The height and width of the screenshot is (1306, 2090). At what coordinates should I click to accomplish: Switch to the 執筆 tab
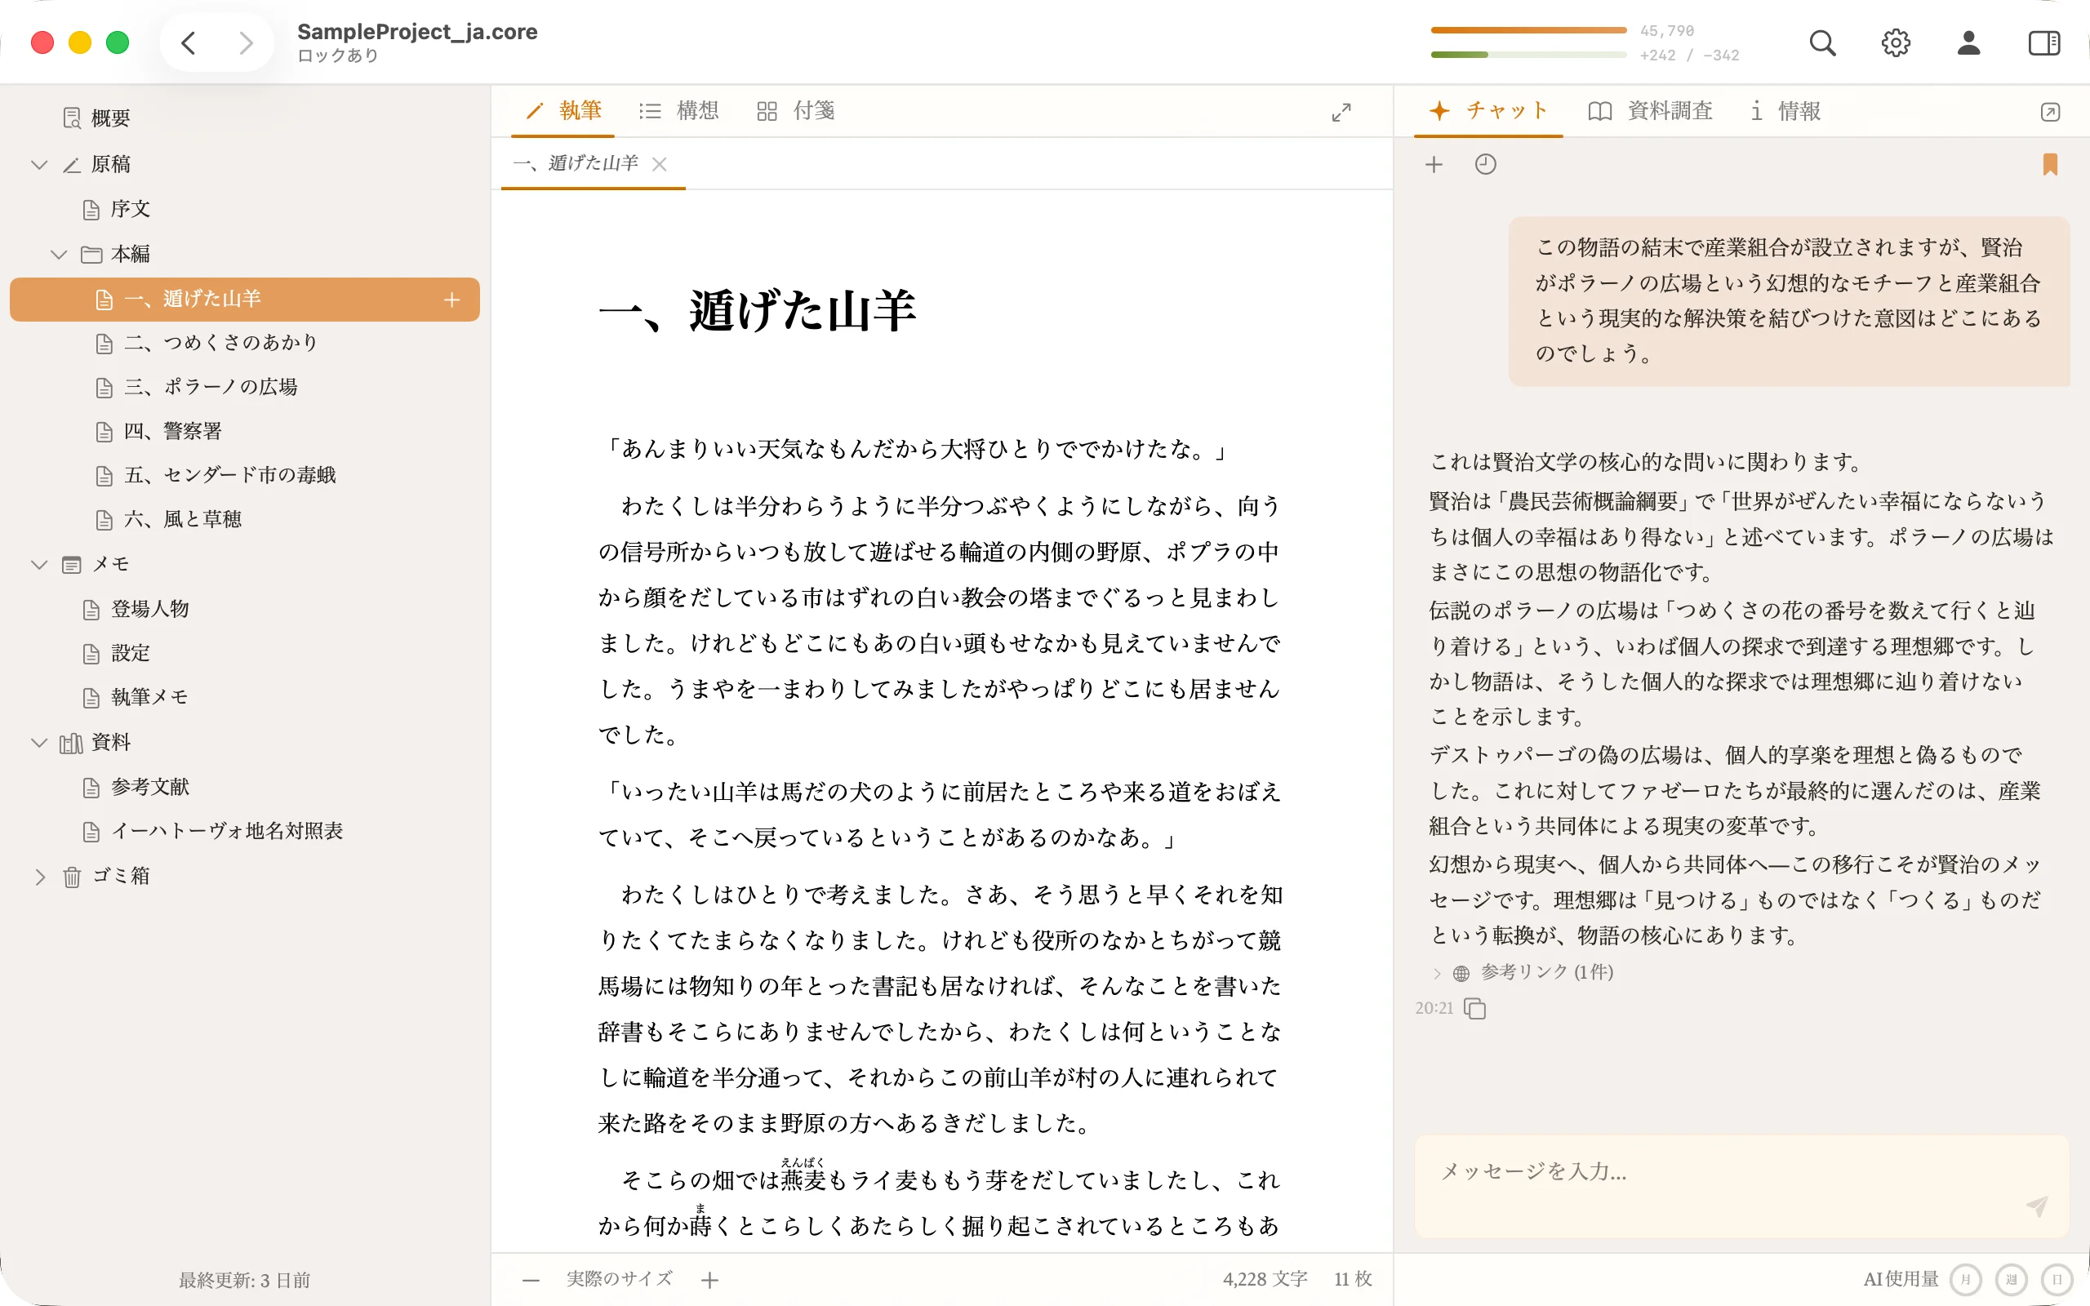563,110
